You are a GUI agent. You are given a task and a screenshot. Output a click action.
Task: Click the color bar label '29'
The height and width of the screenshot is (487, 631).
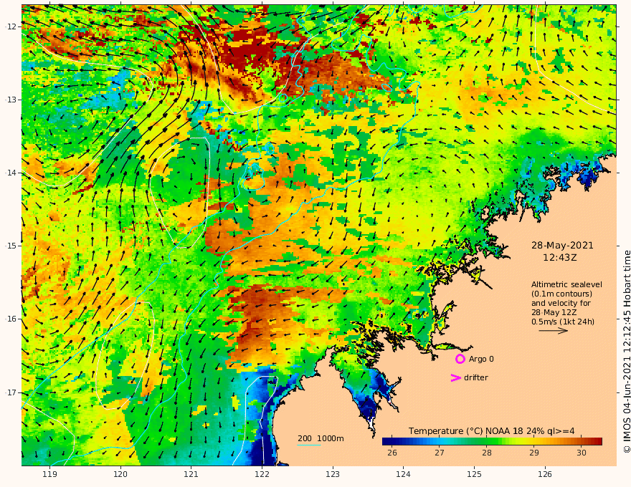(x=533, y=453)
